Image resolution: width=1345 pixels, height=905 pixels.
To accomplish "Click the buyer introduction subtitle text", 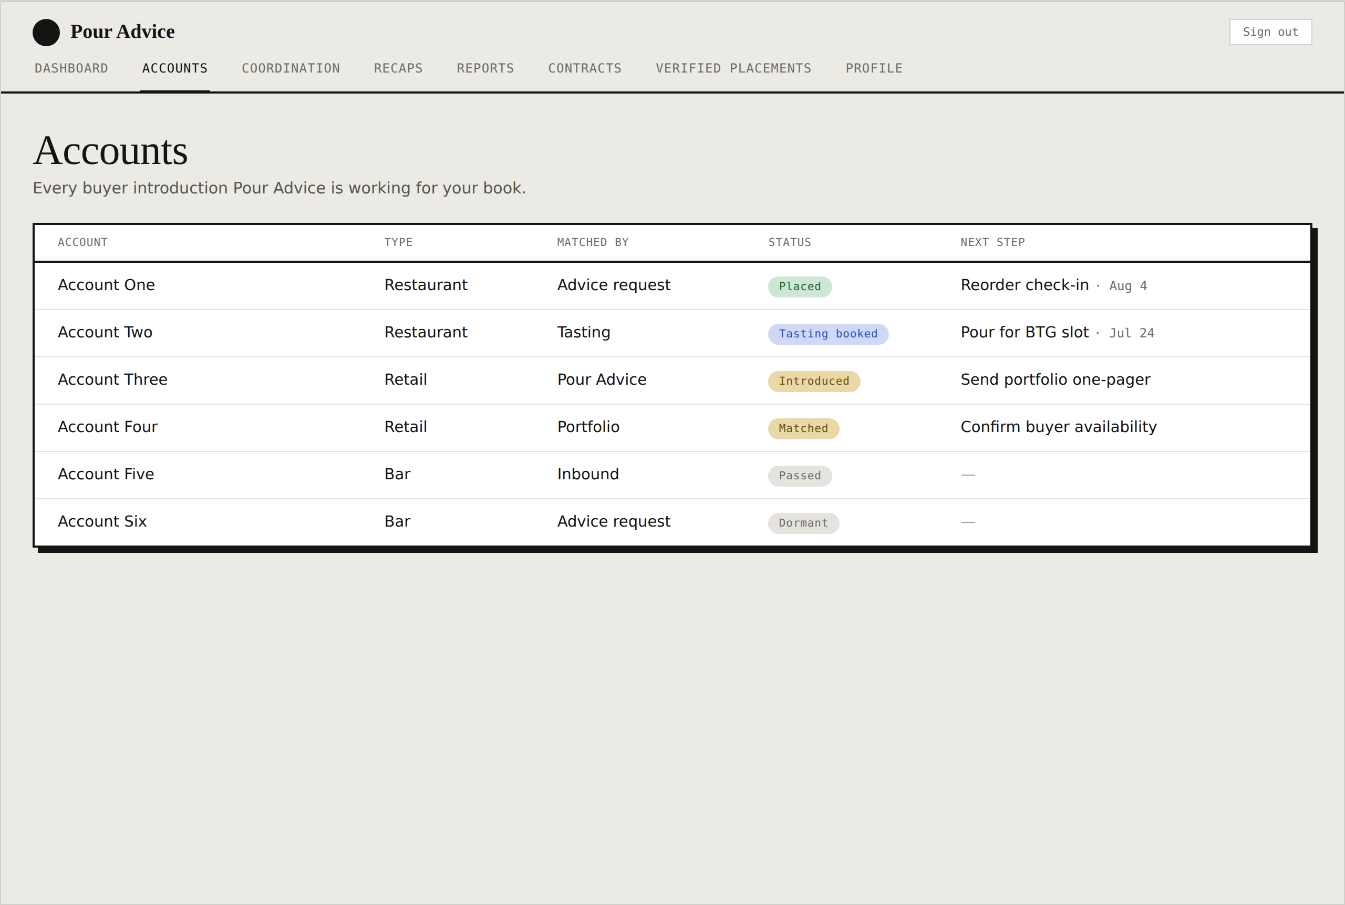I will pyautogui.click(x=280, y=188).
